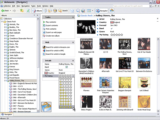This screenshot has width=160, height=120.
Task: Open the View menu
Action: [18, 6]
